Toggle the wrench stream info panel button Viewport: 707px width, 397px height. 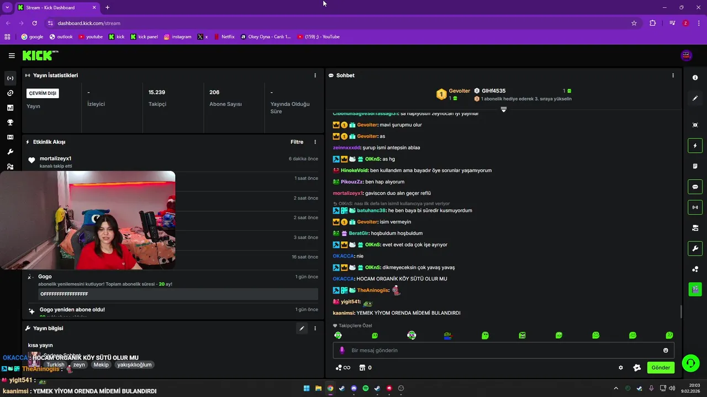695,248
